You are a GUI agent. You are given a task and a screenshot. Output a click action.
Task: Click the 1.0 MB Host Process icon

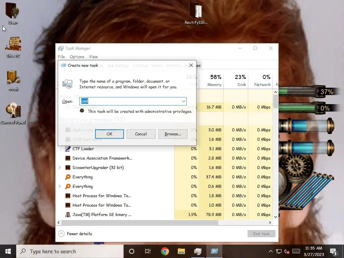click(68, 205)
